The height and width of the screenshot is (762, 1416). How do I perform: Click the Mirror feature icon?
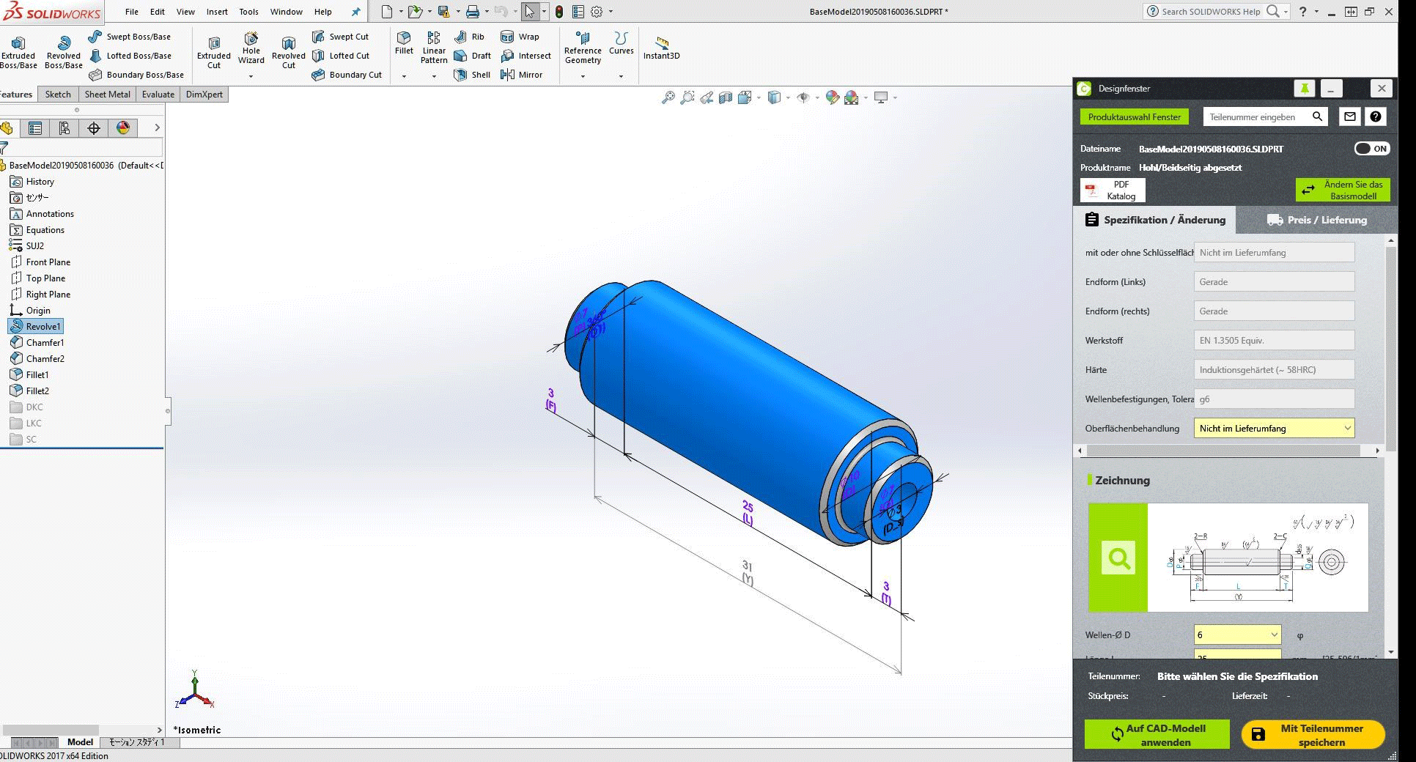507,75
